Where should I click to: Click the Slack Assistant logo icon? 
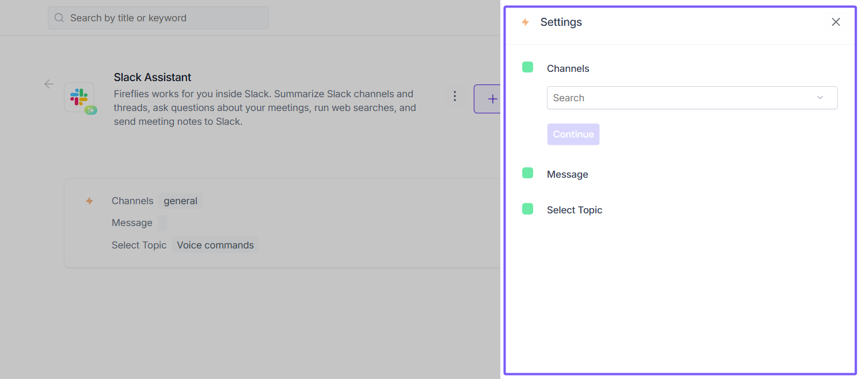pyautogui.click(x=79, y=97)
